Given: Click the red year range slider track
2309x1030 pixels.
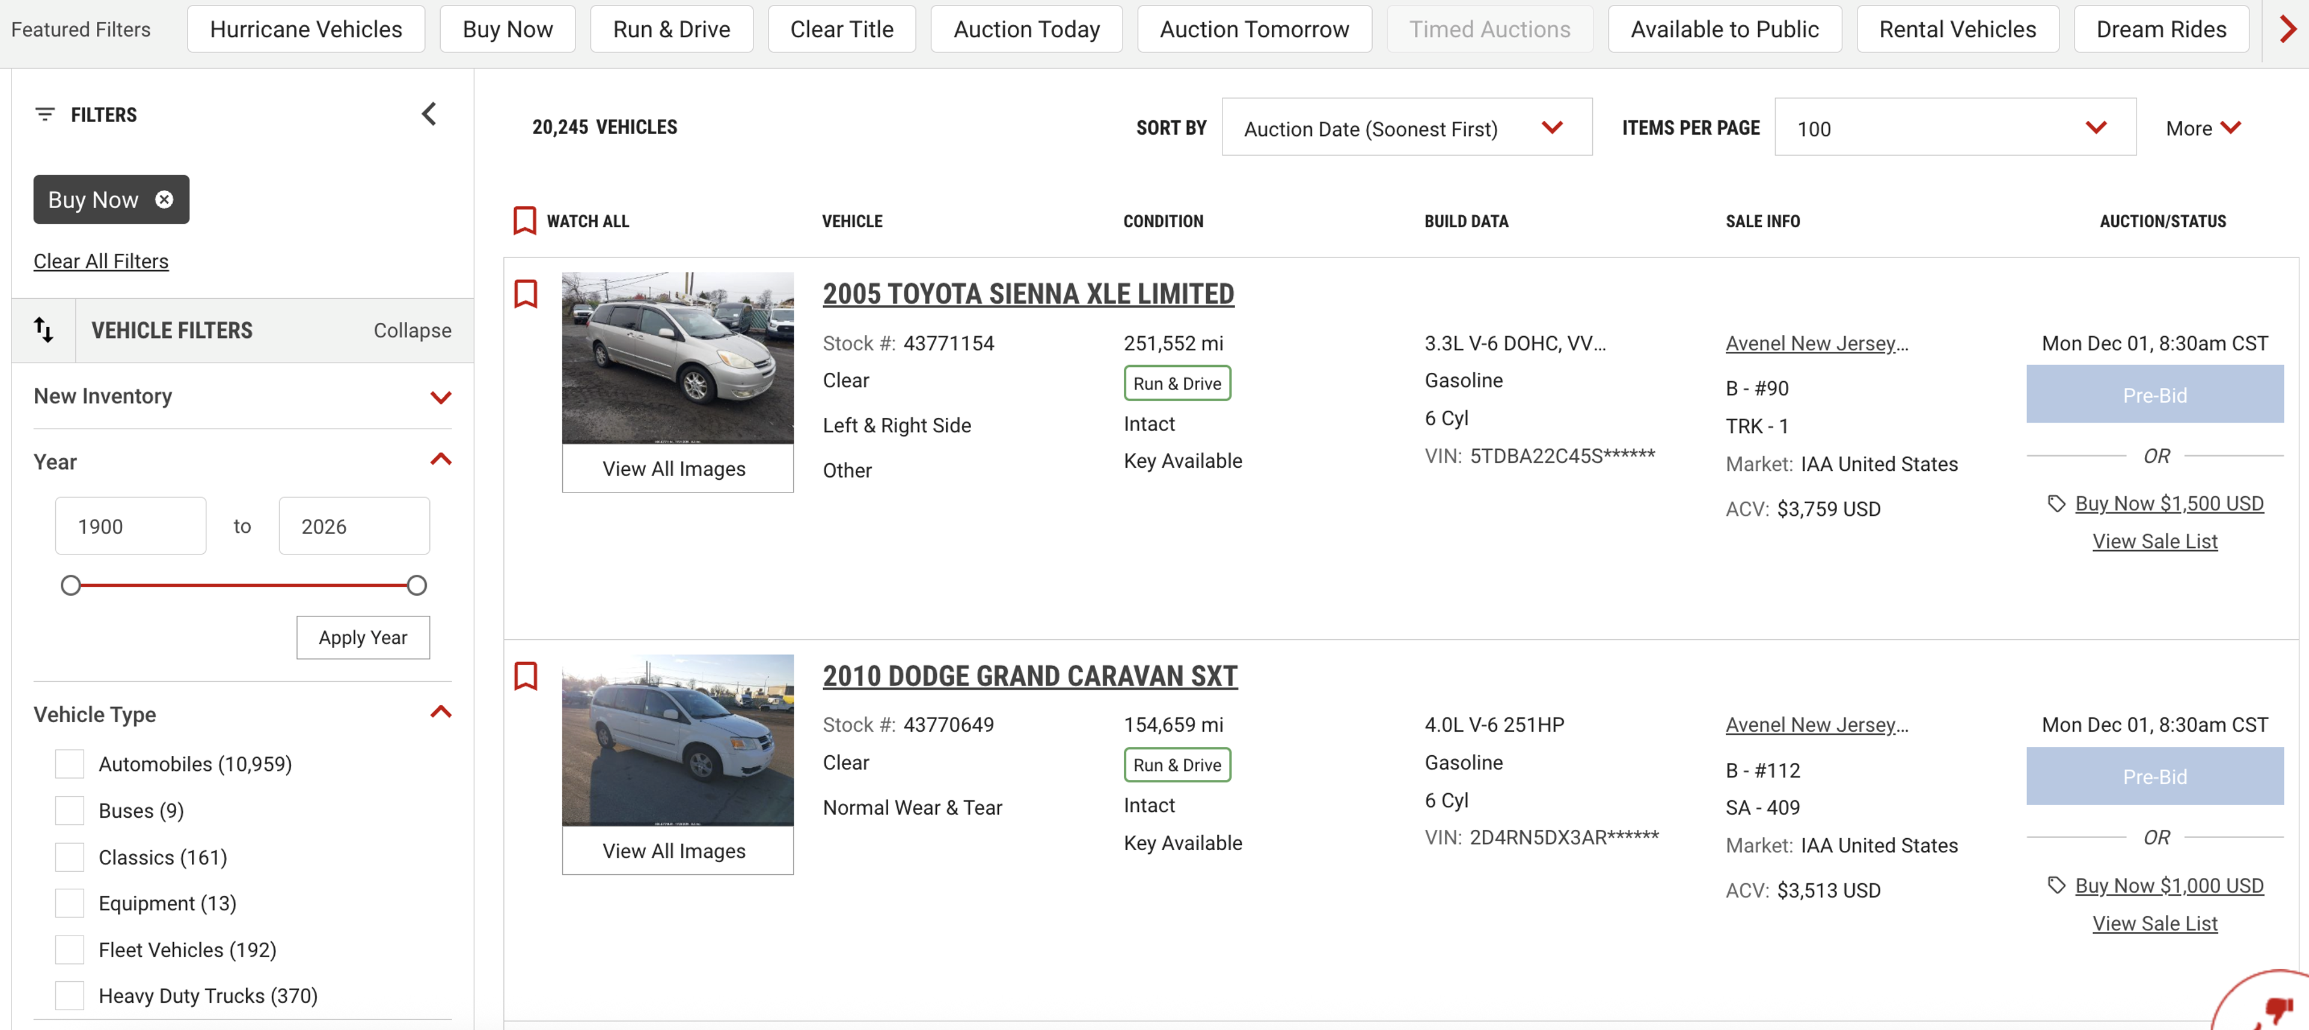Looking at the screenshot, I should click(244, 586).
